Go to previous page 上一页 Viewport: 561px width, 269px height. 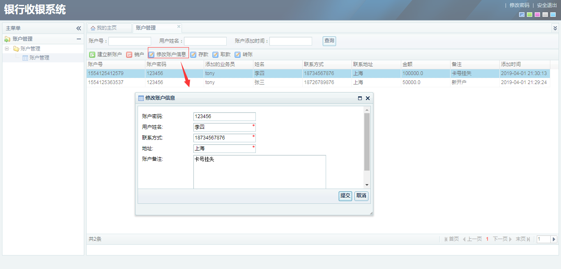click(x=472, y=239)
